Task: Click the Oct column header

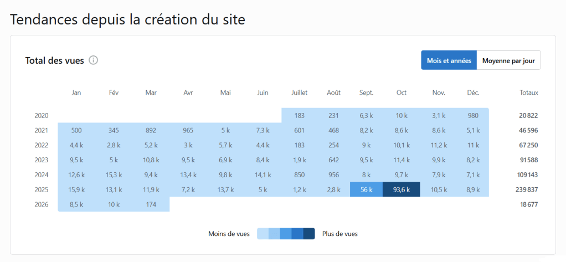Action: coord(401,93)
